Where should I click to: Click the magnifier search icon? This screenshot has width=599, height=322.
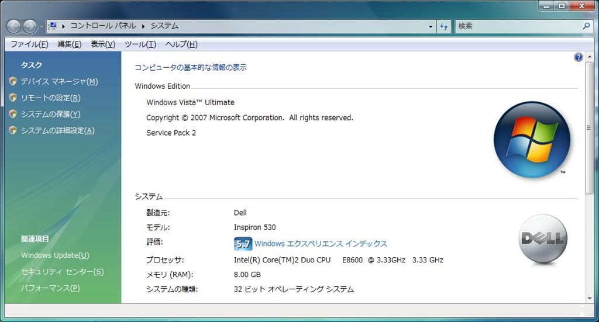point(586,26)
